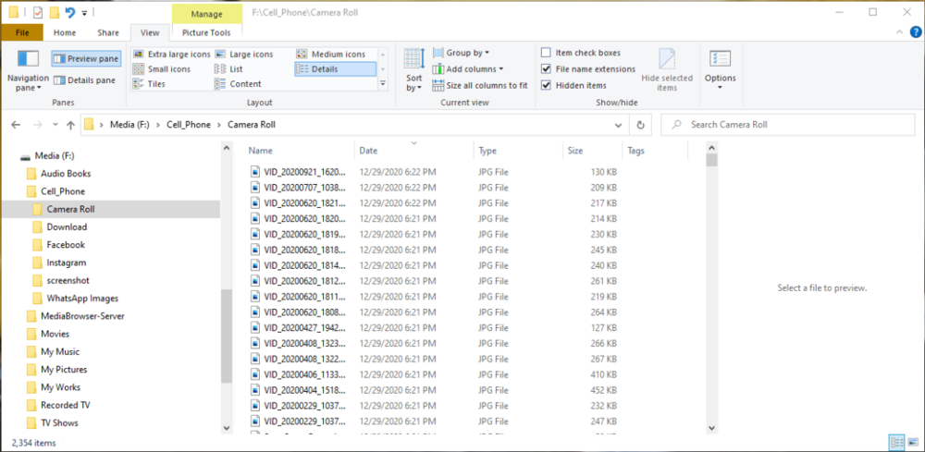Click the Manage contextual tab
This screenshot has width=925, height=452.
point(207,14)
